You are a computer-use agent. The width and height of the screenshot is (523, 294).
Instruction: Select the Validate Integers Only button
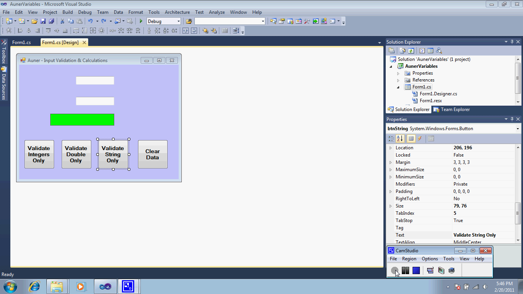point(39,154)
